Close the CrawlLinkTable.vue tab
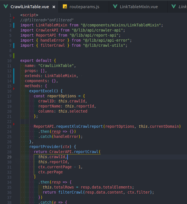 pyautogui.click(x=54, y=7)
